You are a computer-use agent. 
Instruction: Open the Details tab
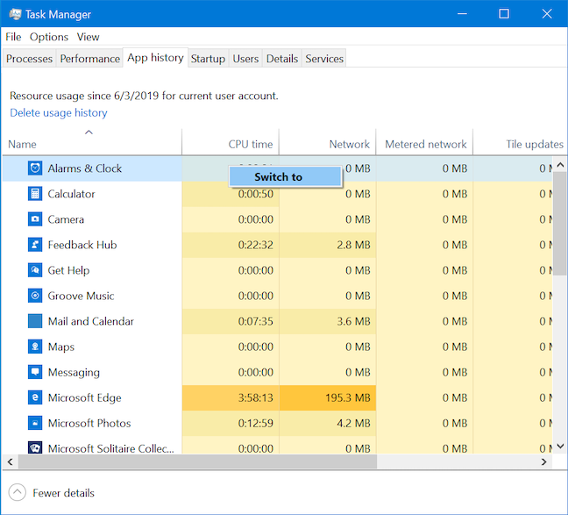pyautogui.click(x=282, y=59)
